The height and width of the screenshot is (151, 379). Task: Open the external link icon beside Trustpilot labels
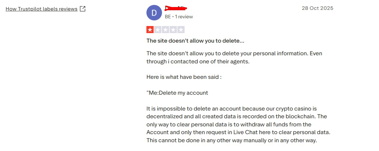click(x=83, y=9)
